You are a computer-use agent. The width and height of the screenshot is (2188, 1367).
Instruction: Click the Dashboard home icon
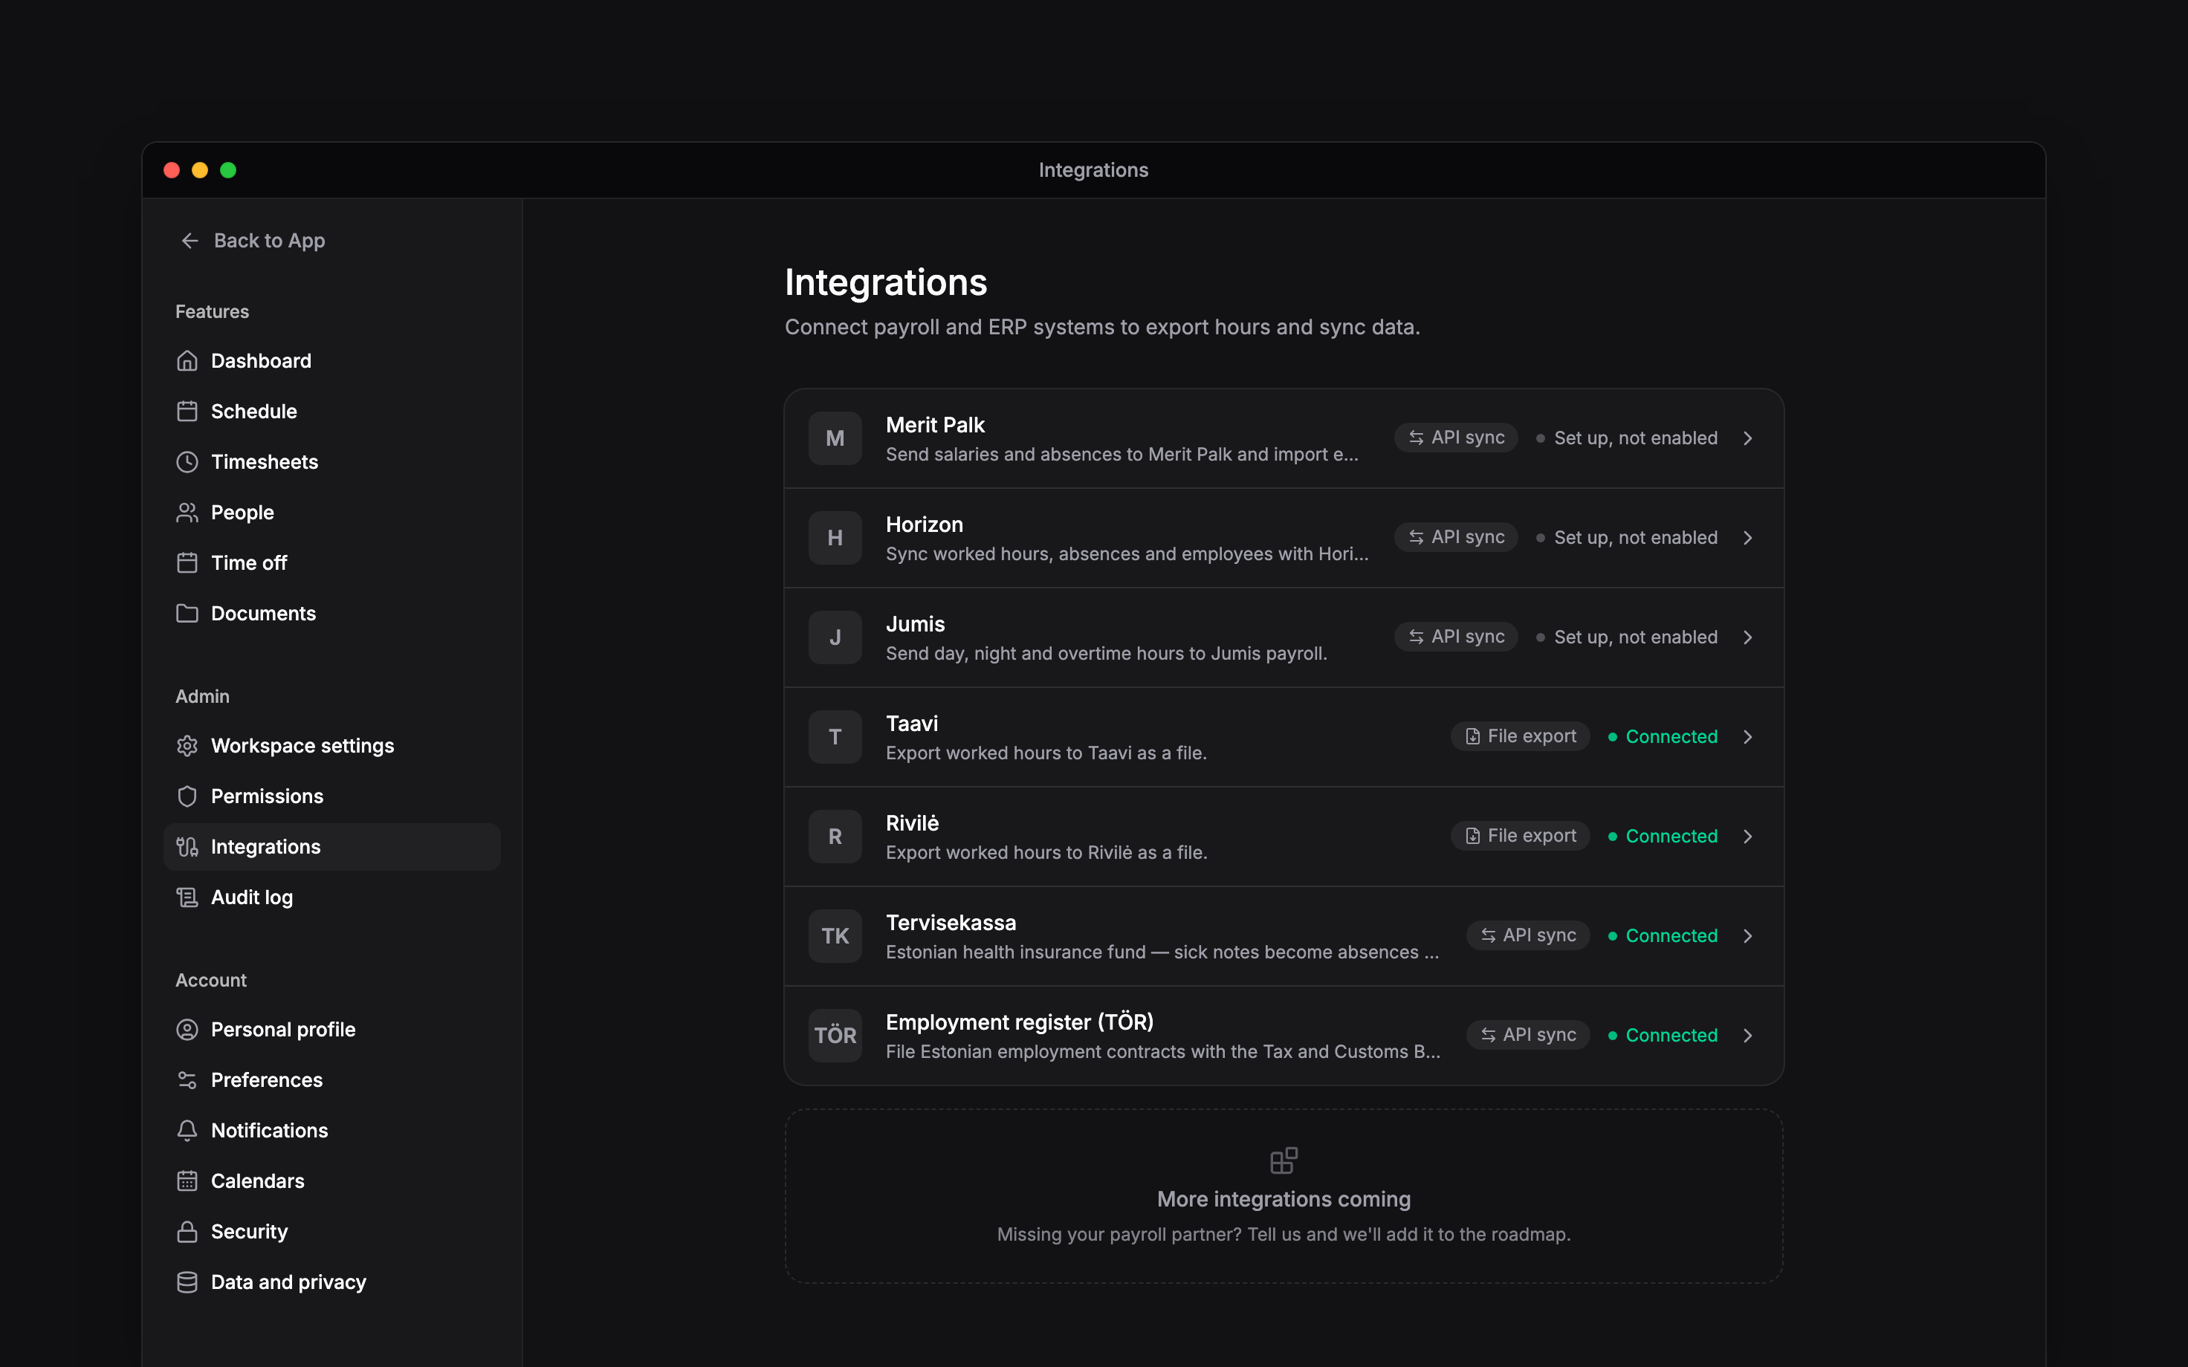(x=187, y=361)
